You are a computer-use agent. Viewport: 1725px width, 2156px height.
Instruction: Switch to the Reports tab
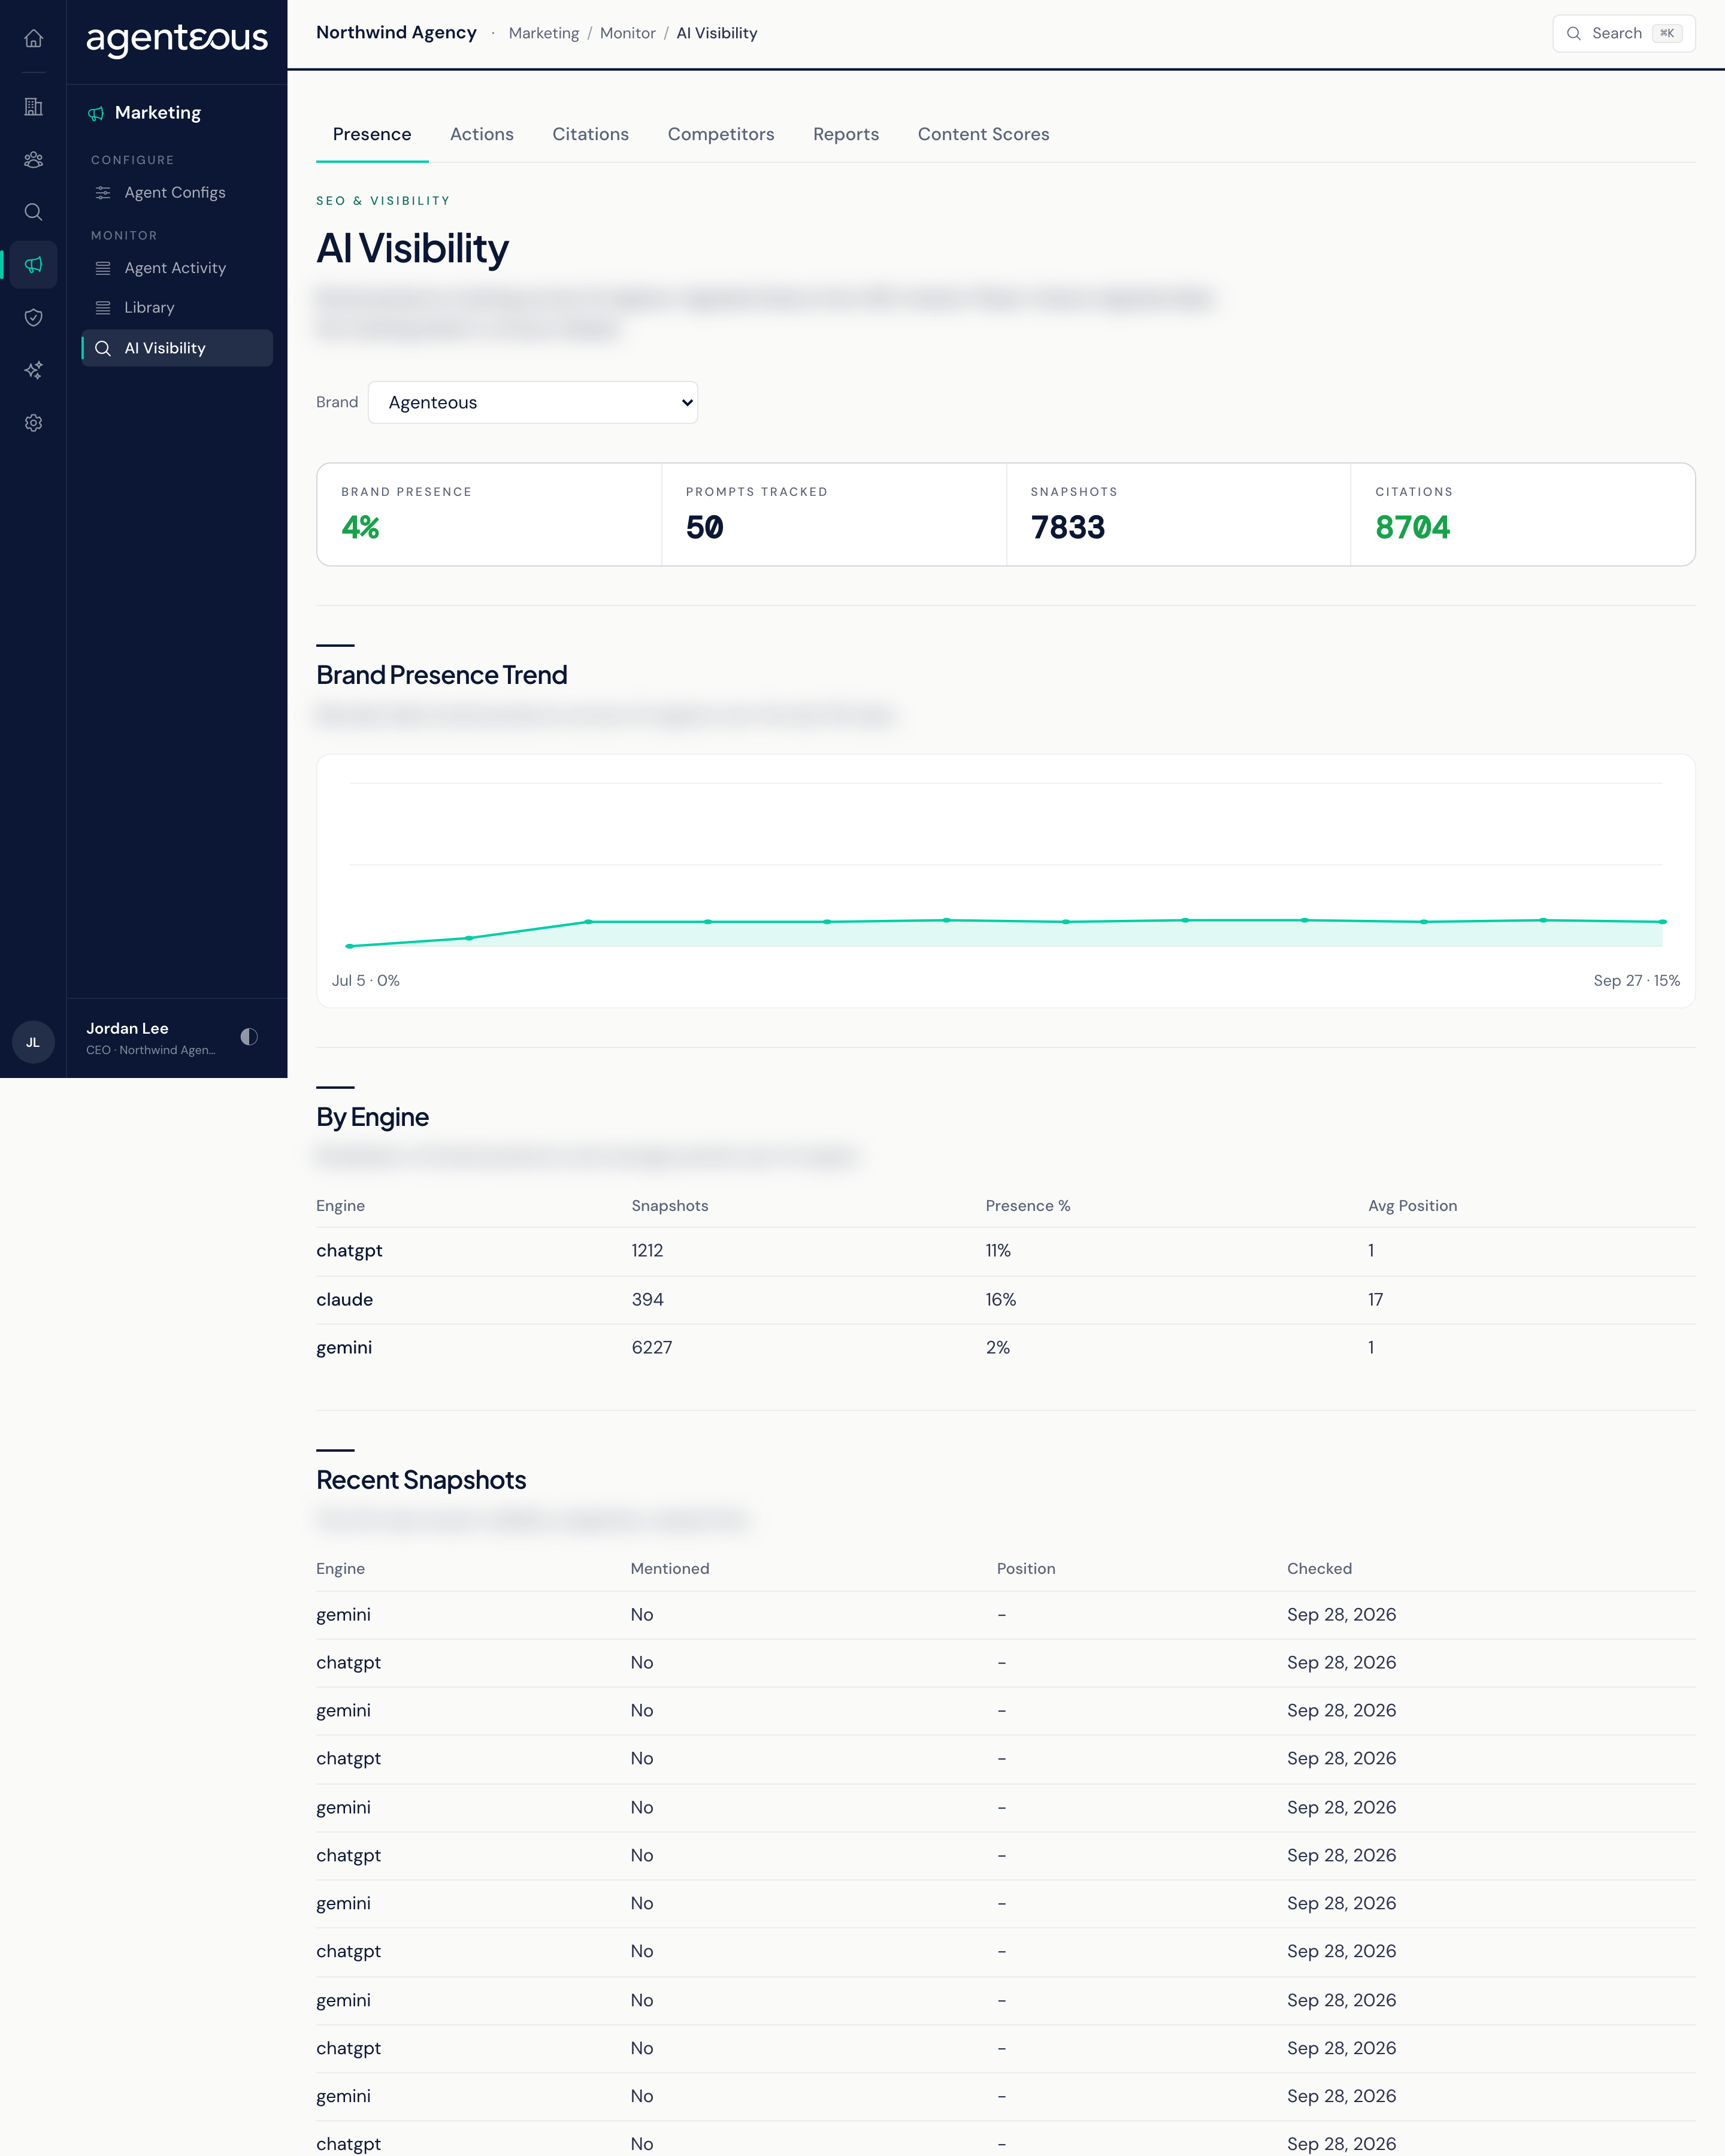[x=846, y=134]
